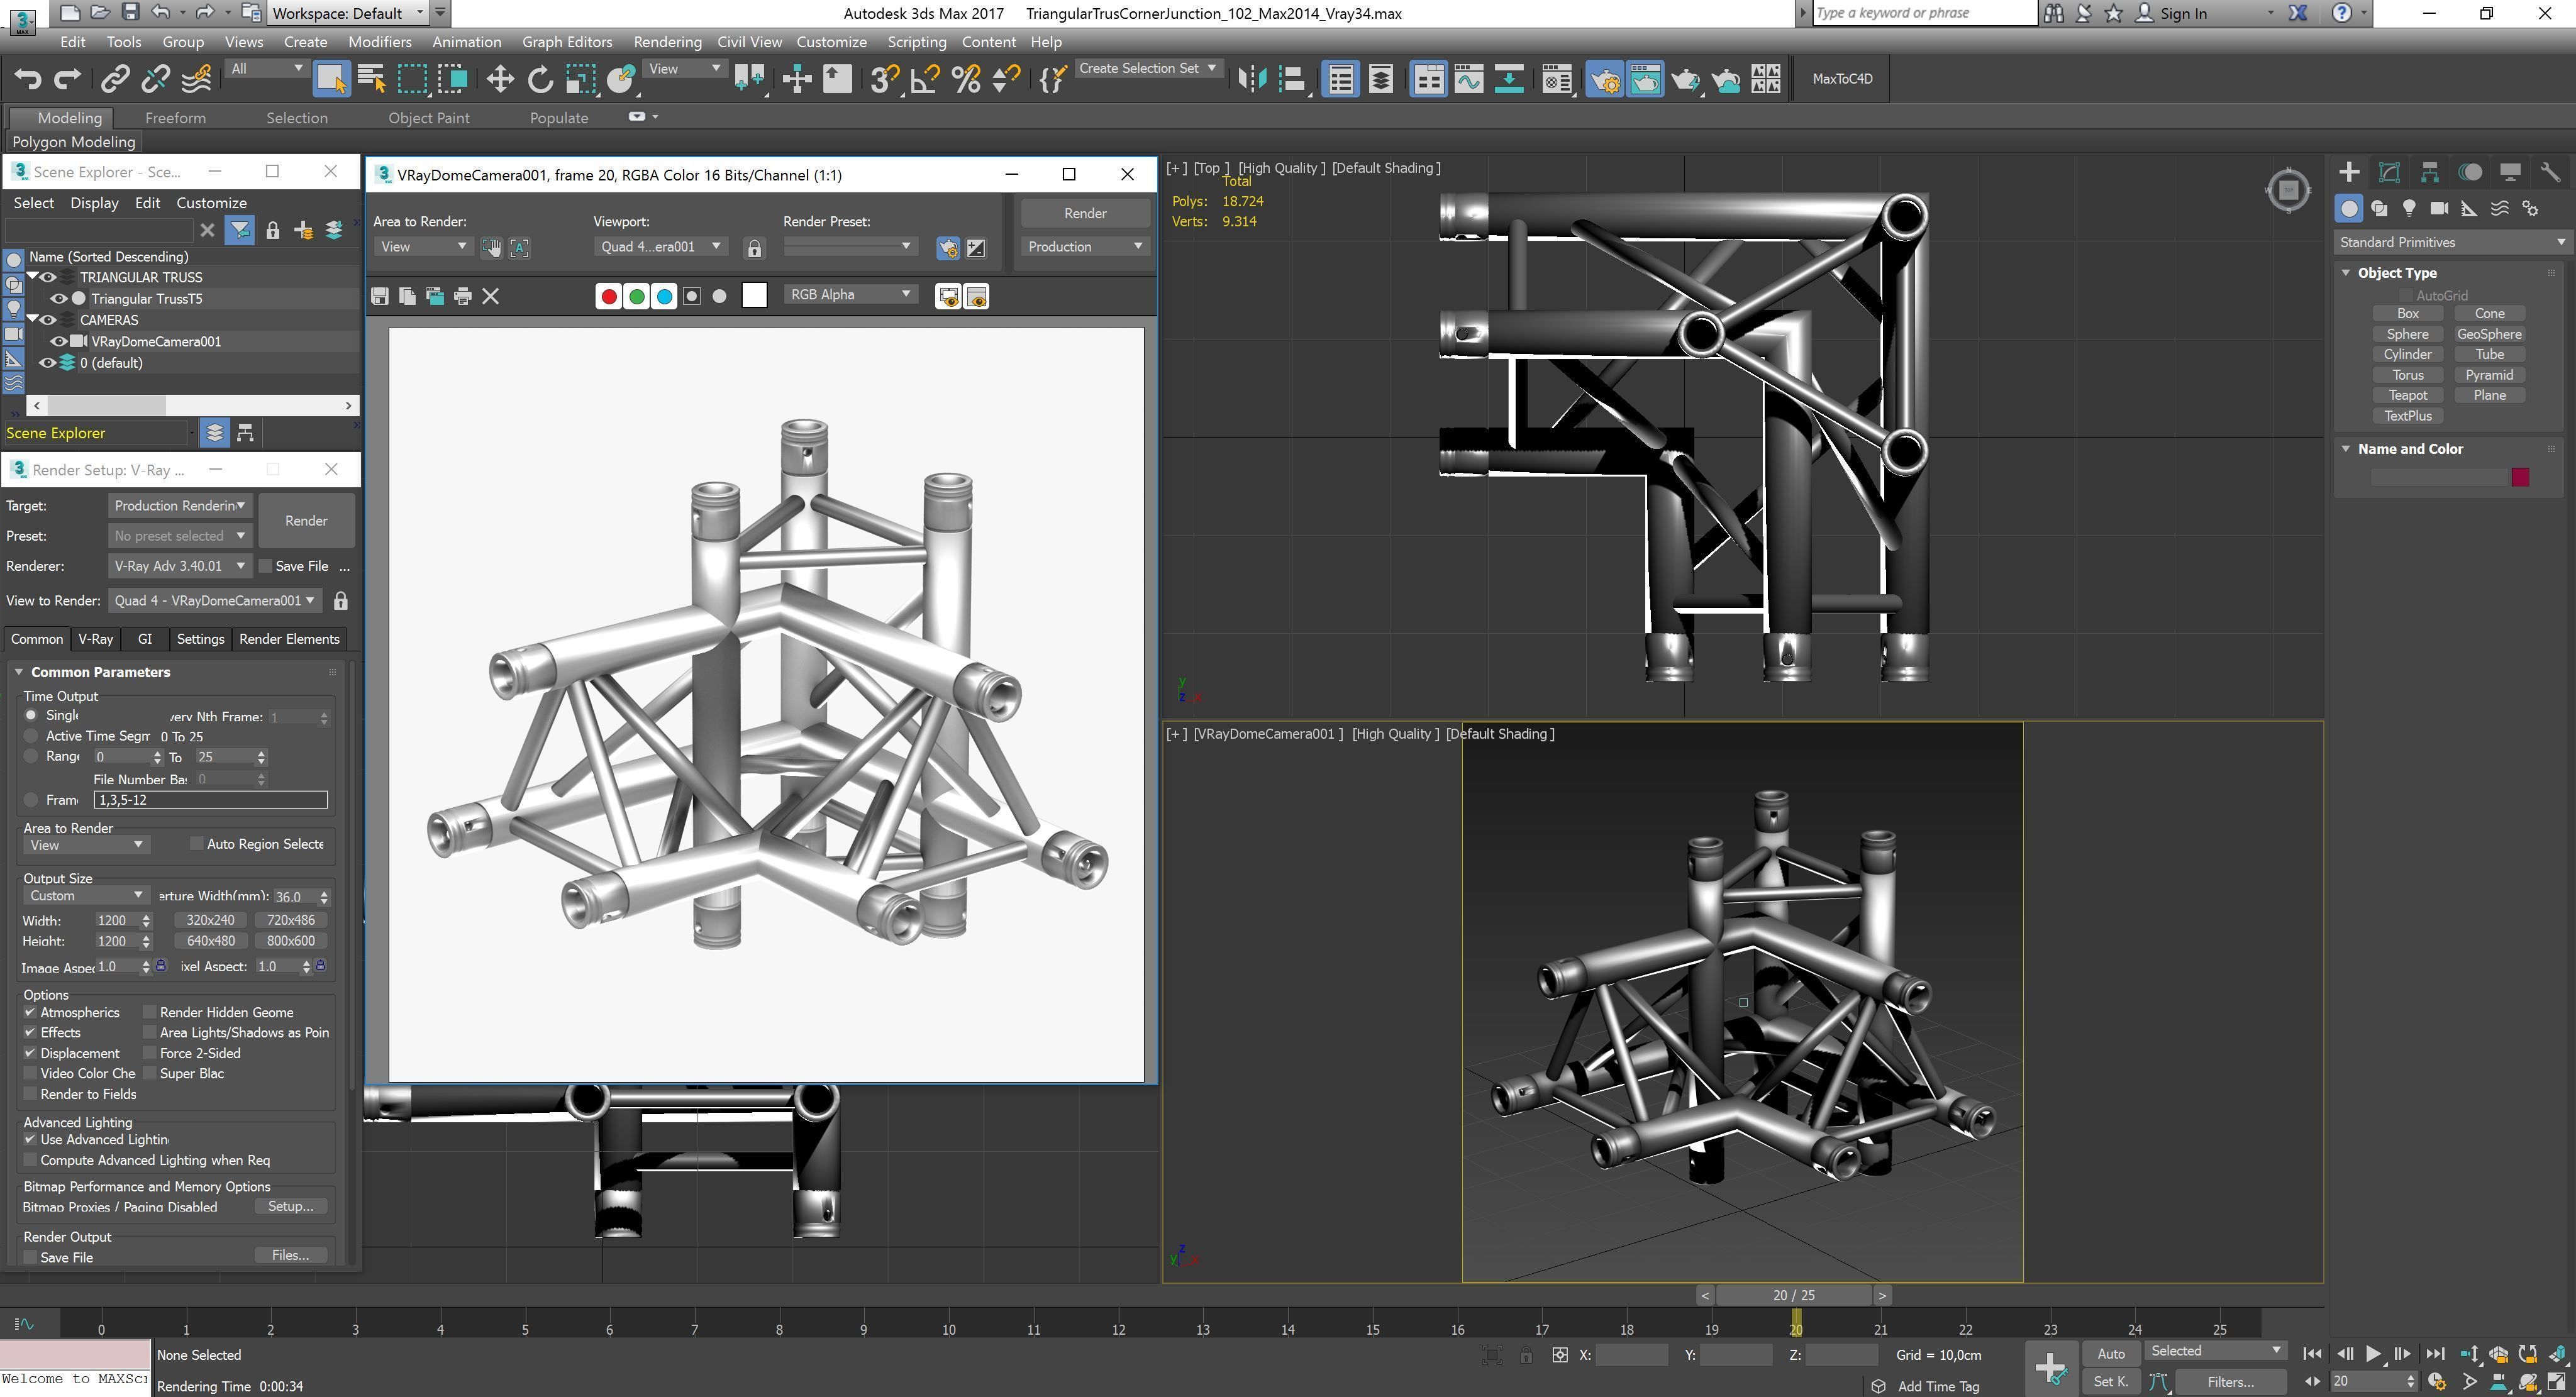This screenshot has width=2576, height=1397.
Task: Enable Force 2-Sided checkbox
Action: (150, 1054)
